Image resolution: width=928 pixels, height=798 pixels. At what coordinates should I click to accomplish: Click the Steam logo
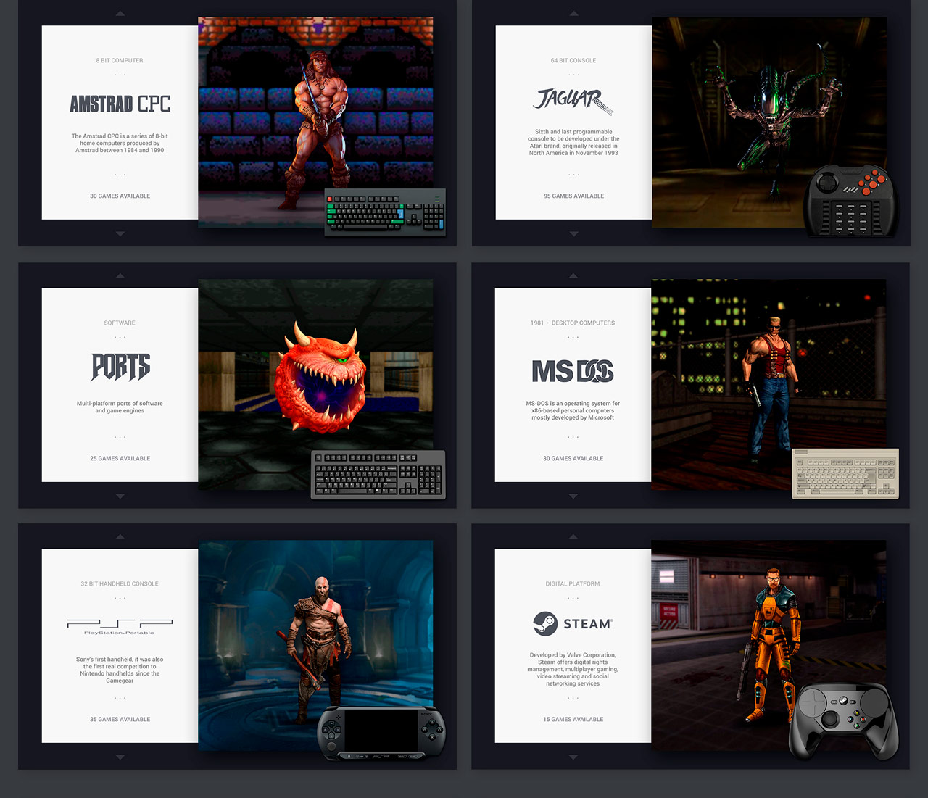tap(573, 624)
